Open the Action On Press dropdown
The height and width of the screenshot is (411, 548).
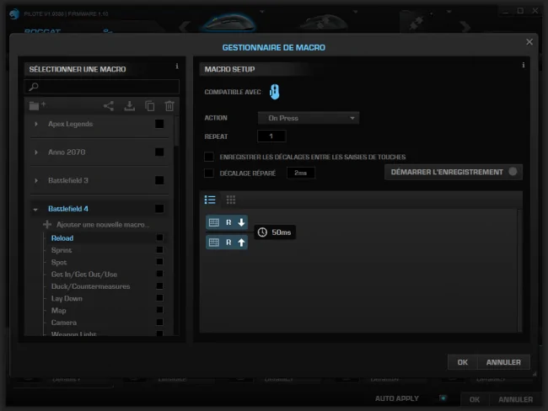coord(309,118)
